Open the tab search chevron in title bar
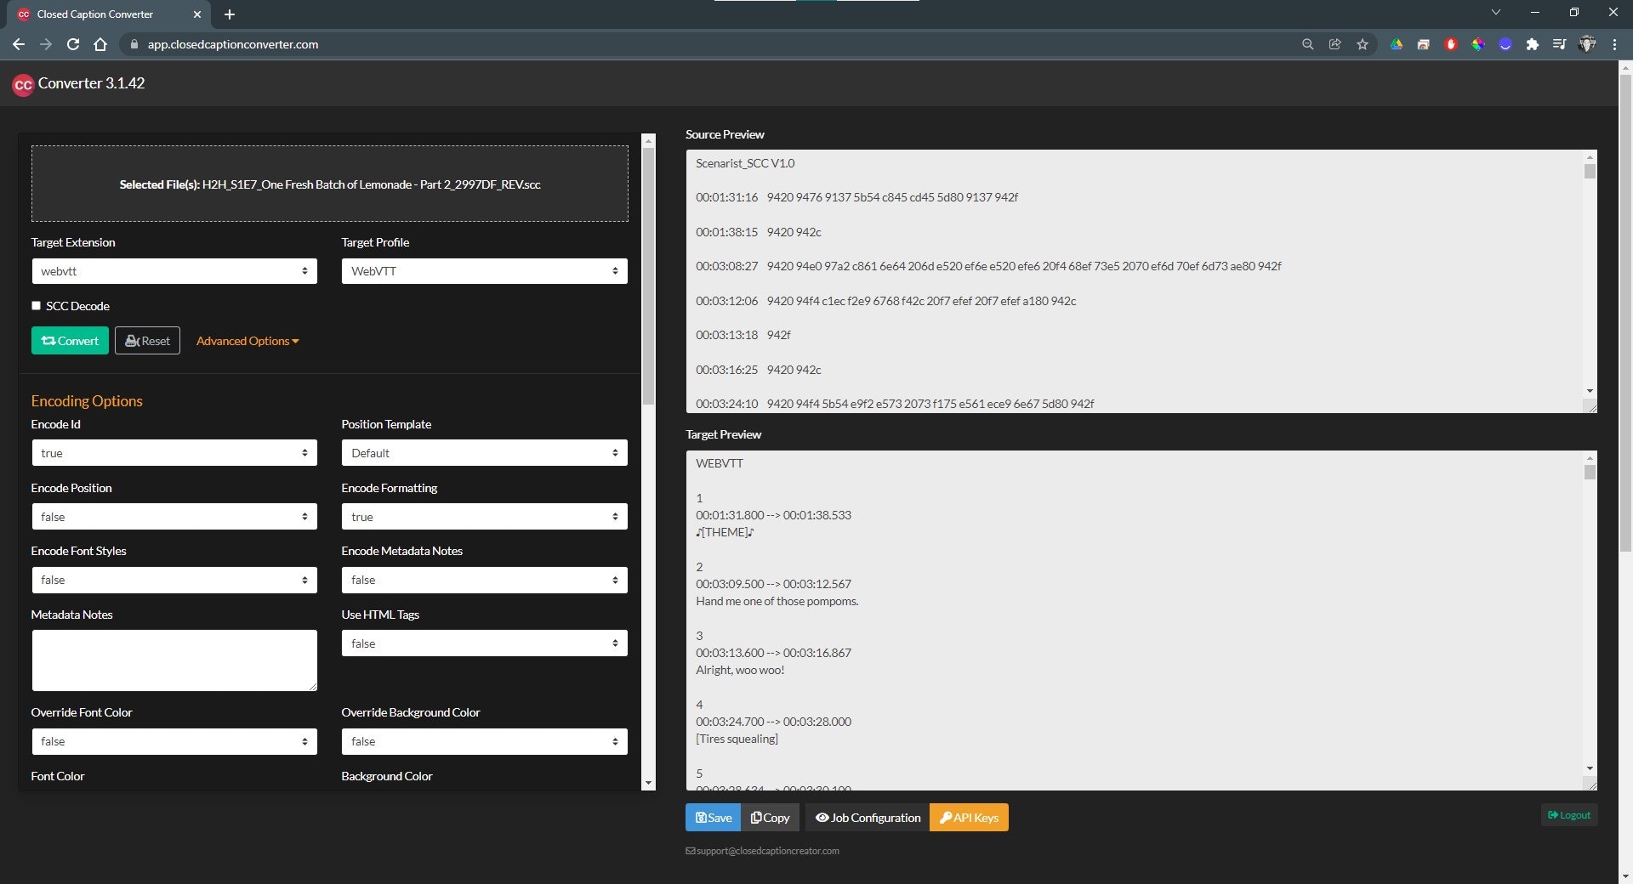1633x884 pixels. click(x=1496, y=12)
